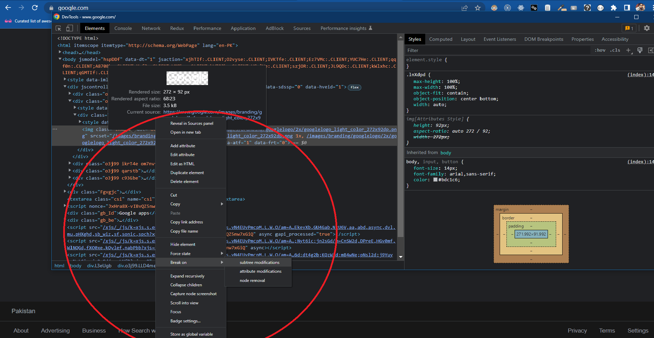Click the #bdc1c6 color swatch
654x338 pixels.
click(435, 180)
